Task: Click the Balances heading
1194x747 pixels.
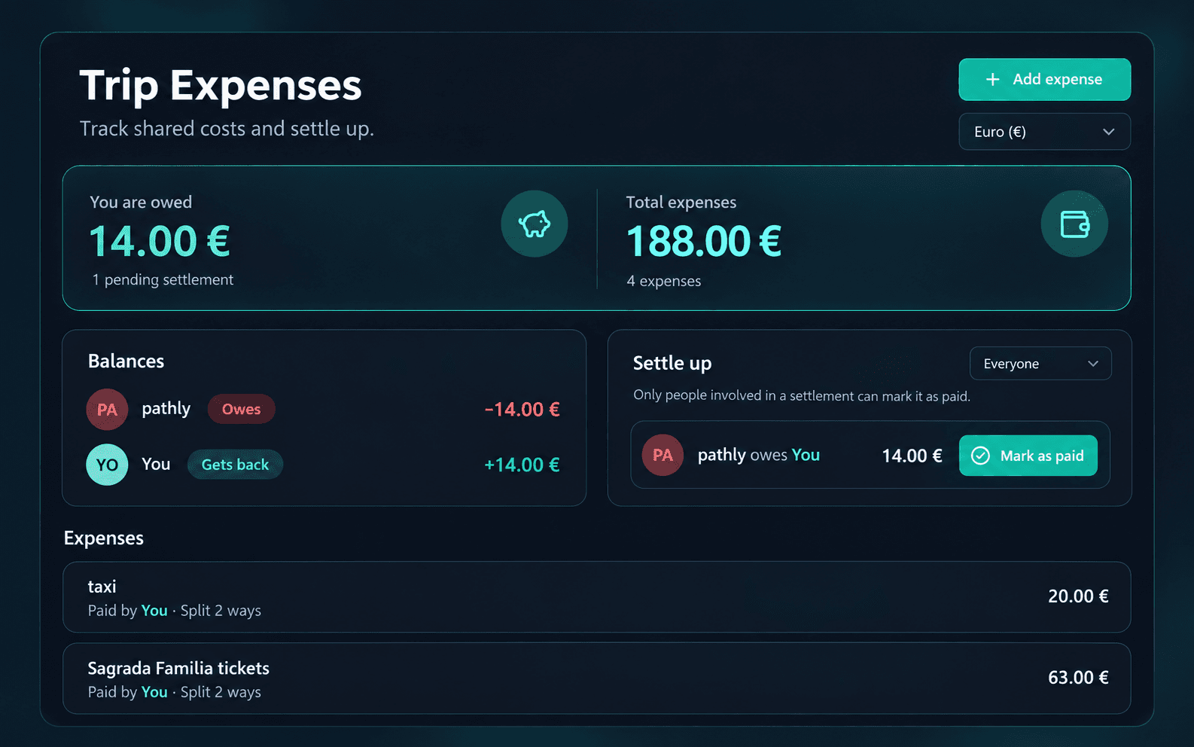Action: click(x=126, y=361)
